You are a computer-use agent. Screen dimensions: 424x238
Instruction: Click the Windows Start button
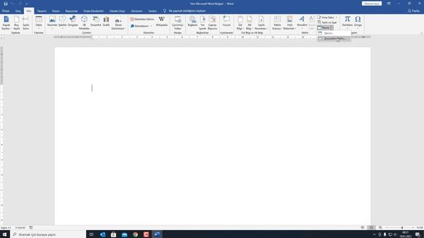click(x=5, y=234)
